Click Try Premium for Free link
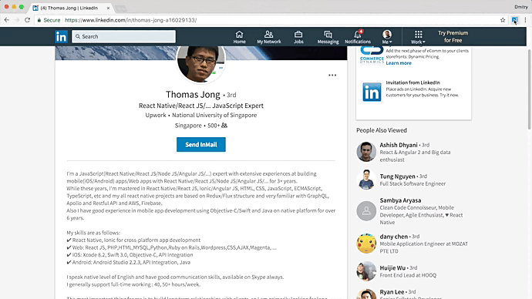Screen dimensions: 532x299 point(453,37)
